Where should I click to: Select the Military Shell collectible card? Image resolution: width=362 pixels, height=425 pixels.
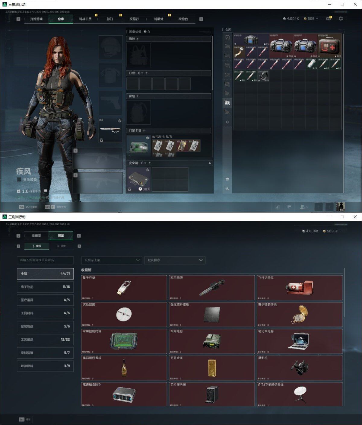click(x=212, y=287)
